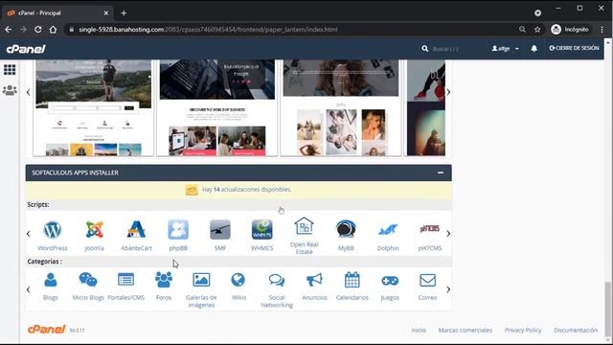Browse the Foros category
Screen dimensions: 613x345
click(x=164, y=287)
